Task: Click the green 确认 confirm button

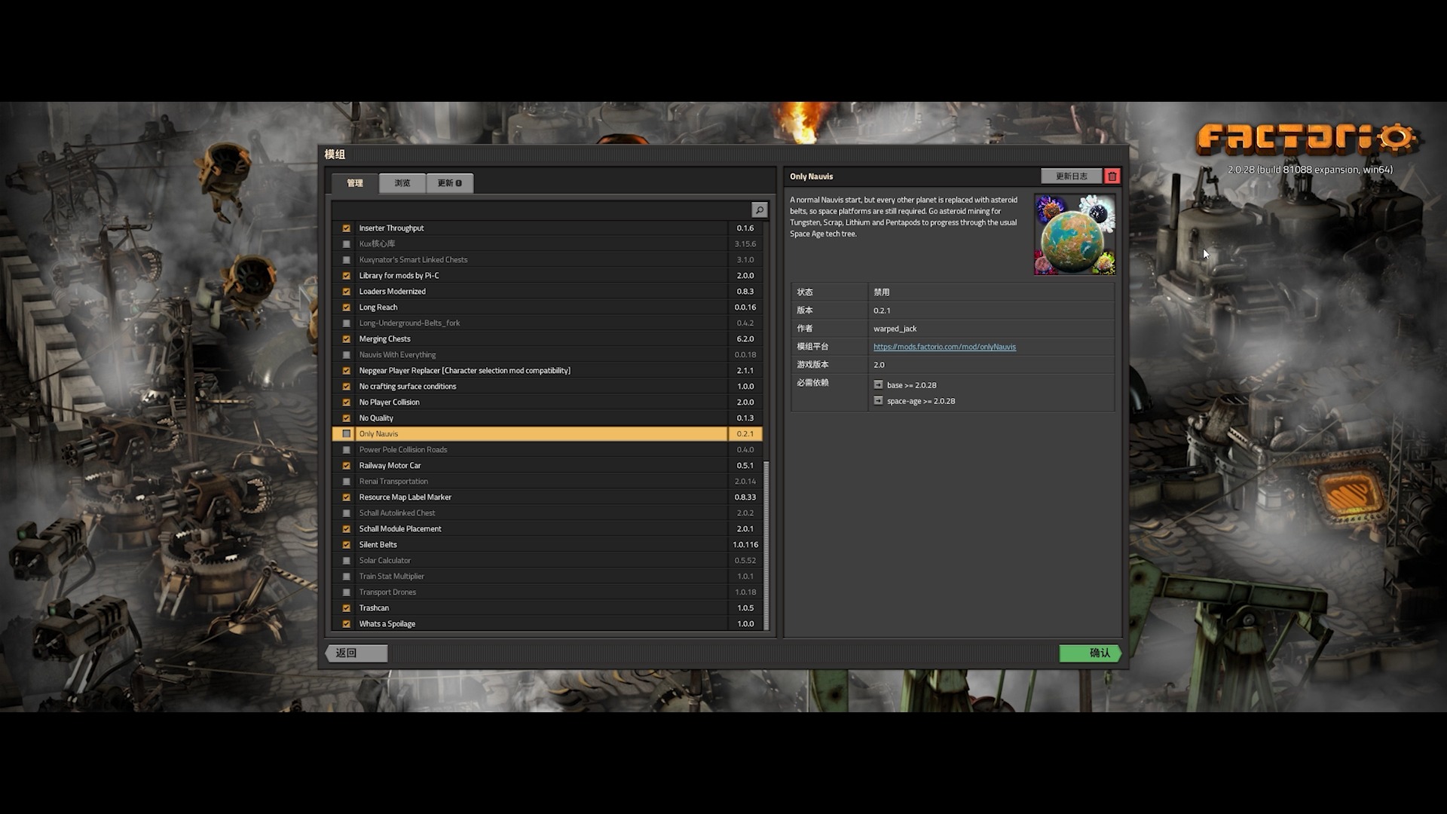Action: click(x=1090, y=653)
